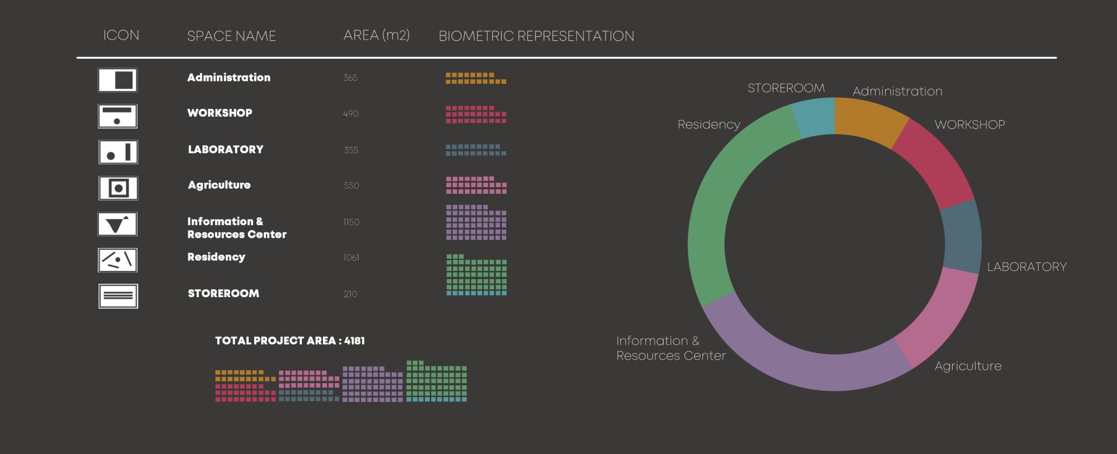
Task: Click the Administration space icon
Action: (x=118, y=80)
